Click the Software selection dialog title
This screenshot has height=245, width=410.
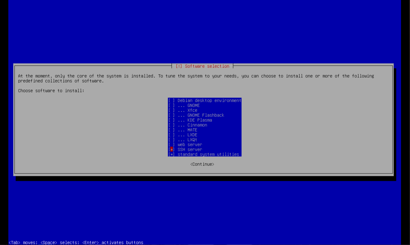point(207,66)
